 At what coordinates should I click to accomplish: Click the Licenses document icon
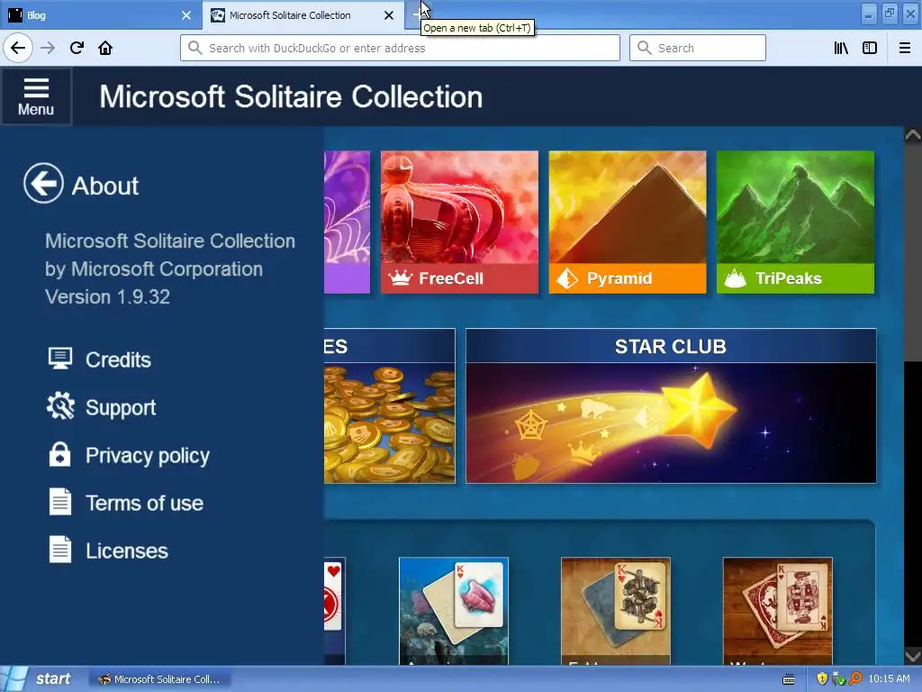pyautogui.click(x=60, y=550)
